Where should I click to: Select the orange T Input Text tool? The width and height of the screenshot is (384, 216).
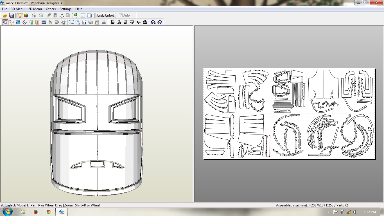[37, 22]
